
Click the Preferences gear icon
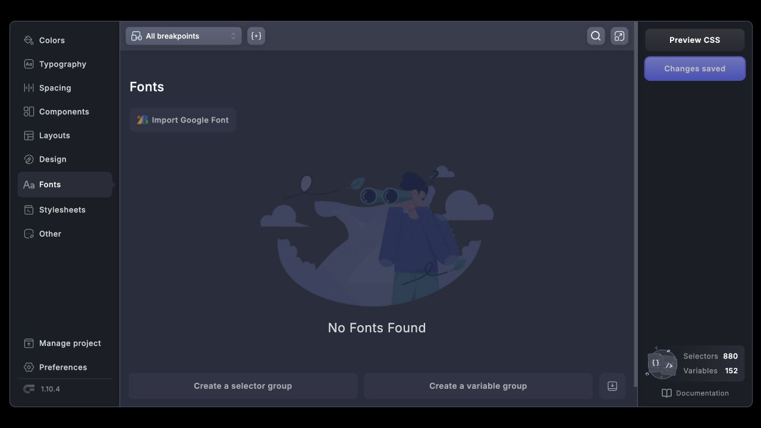pos(29,367)
